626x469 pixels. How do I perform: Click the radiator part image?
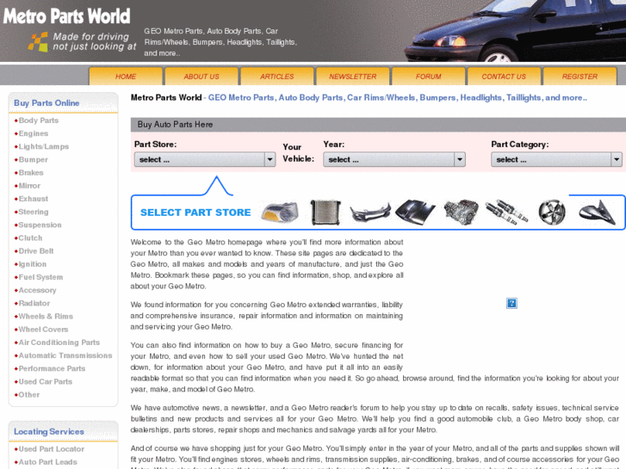pyautogui.click(x=325, y=213)
